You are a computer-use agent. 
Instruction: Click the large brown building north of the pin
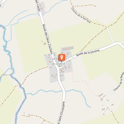tap(68, 49)
